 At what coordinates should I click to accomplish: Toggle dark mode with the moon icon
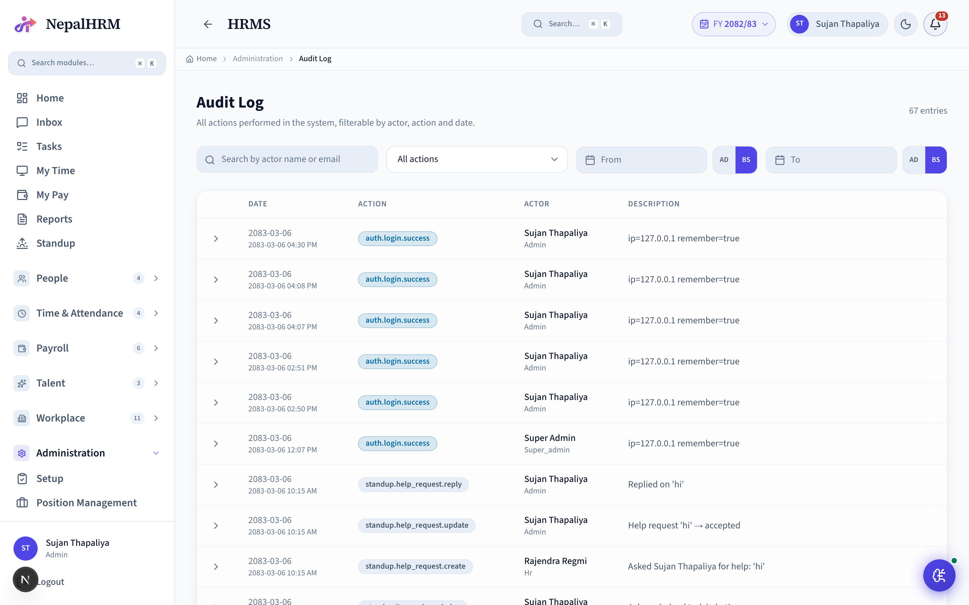(905, 24)
